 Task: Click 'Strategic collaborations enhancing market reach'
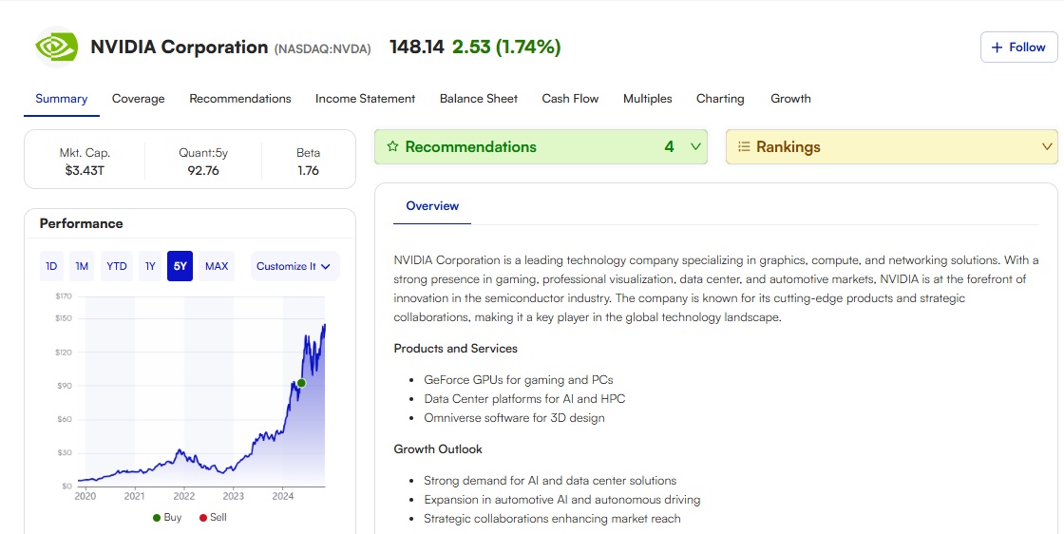552,519
